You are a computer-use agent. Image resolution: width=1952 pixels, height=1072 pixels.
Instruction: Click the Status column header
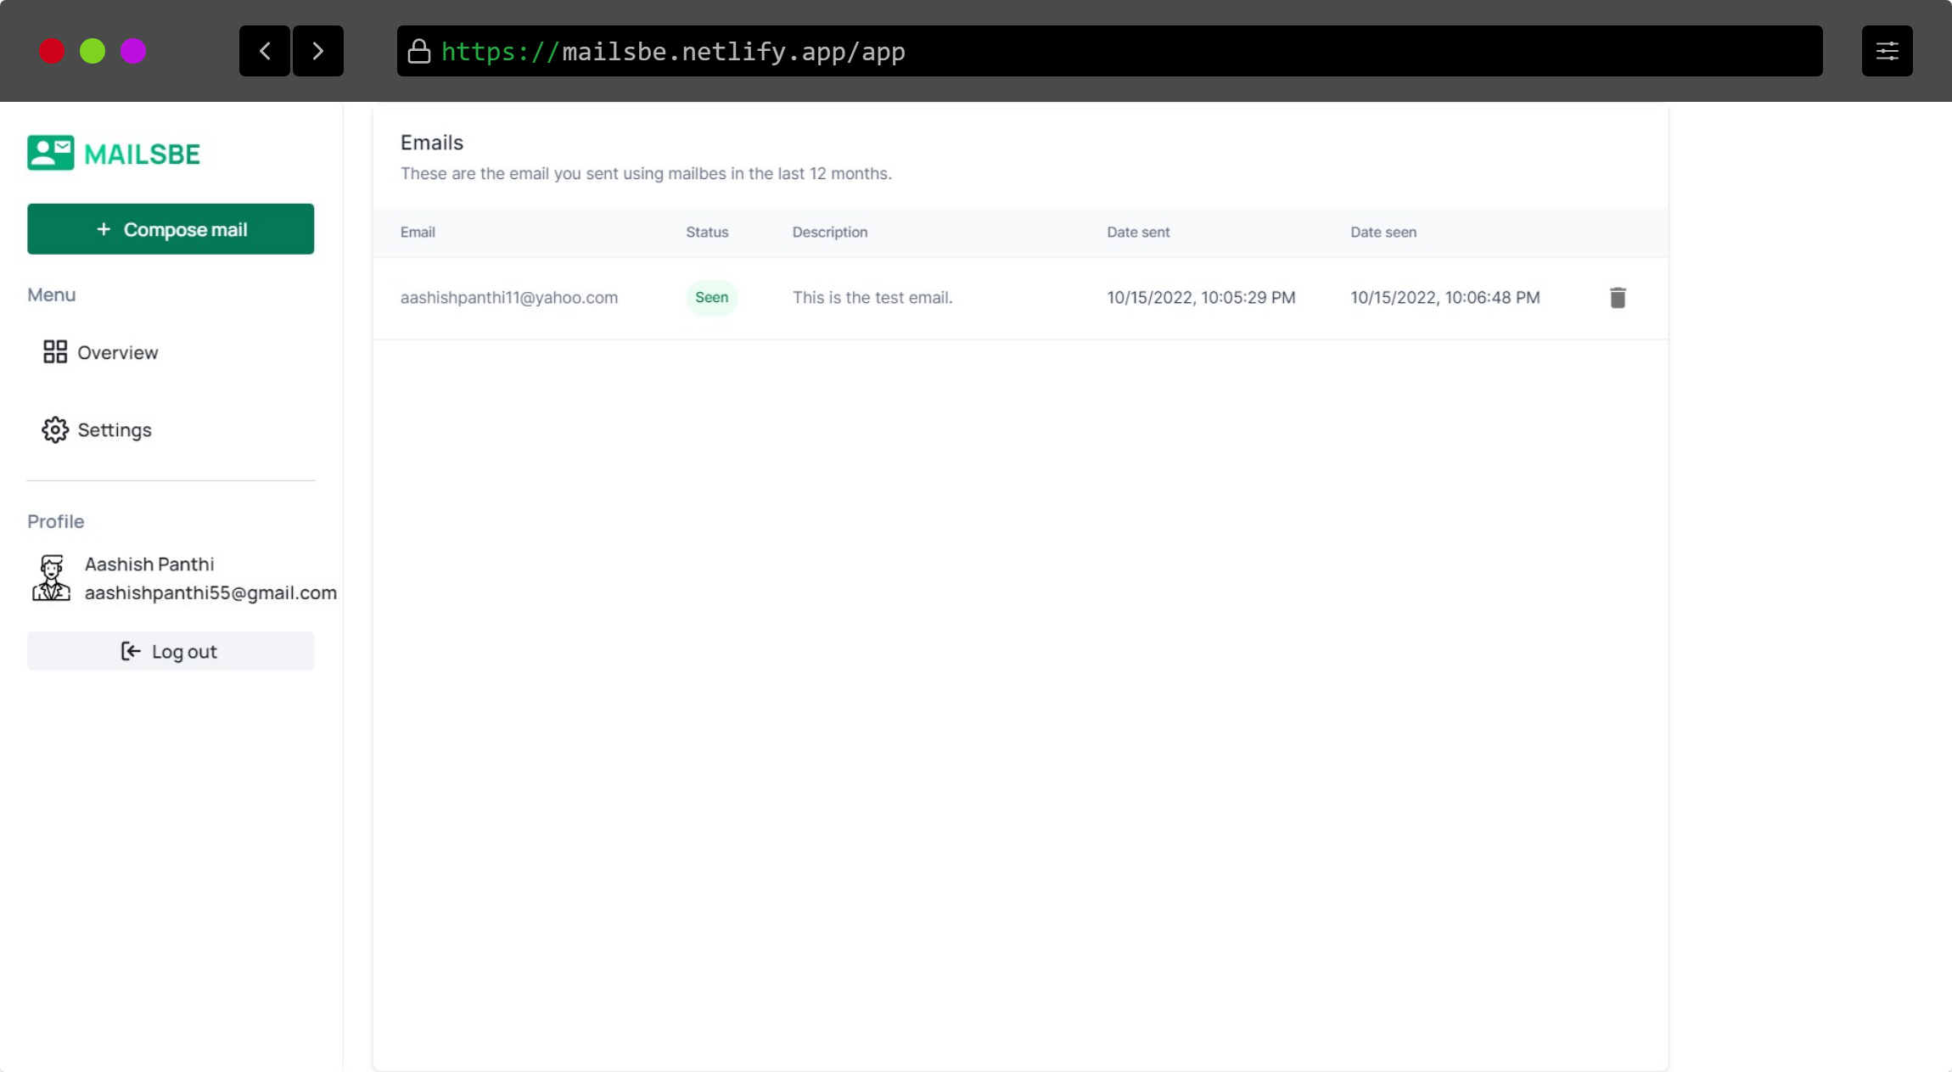(x=707, y=233)
